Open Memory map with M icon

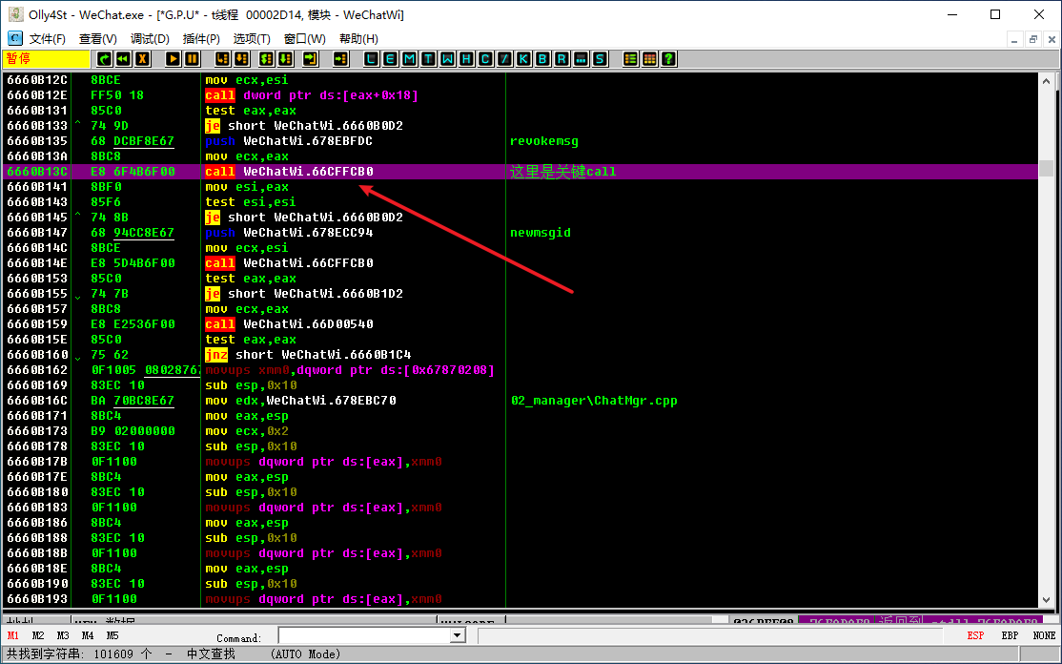click(409, 59)
